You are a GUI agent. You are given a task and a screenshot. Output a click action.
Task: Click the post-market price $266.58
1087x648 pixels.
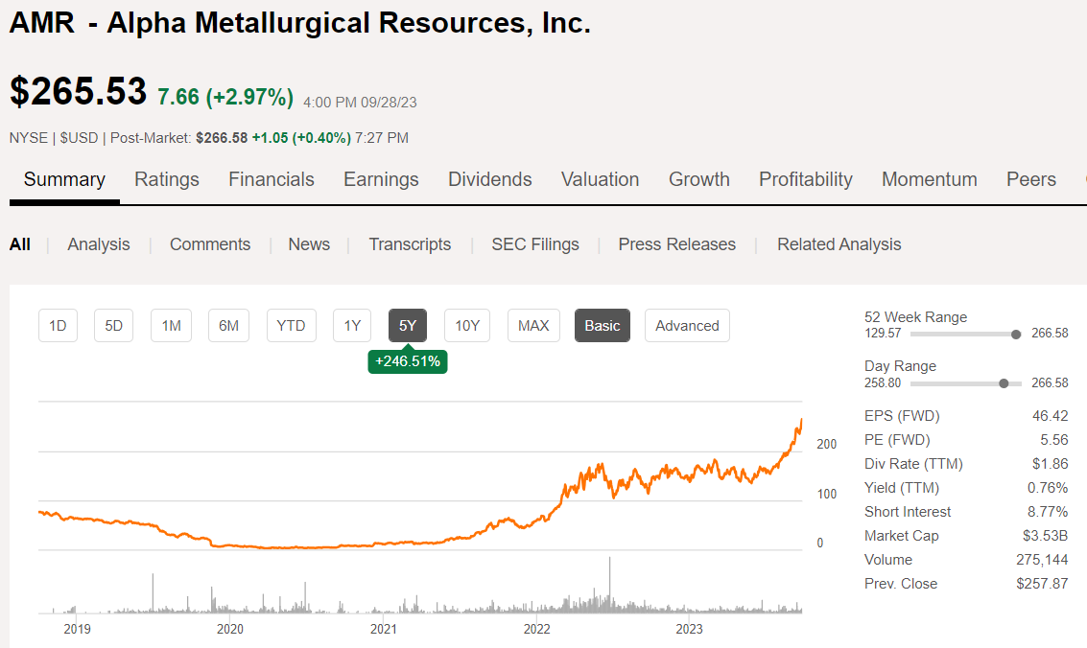pyautogui.click(x=222, y=138)
